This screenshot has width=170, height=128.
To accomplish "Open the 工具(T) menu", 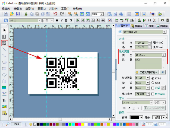I will click(65, 9).
